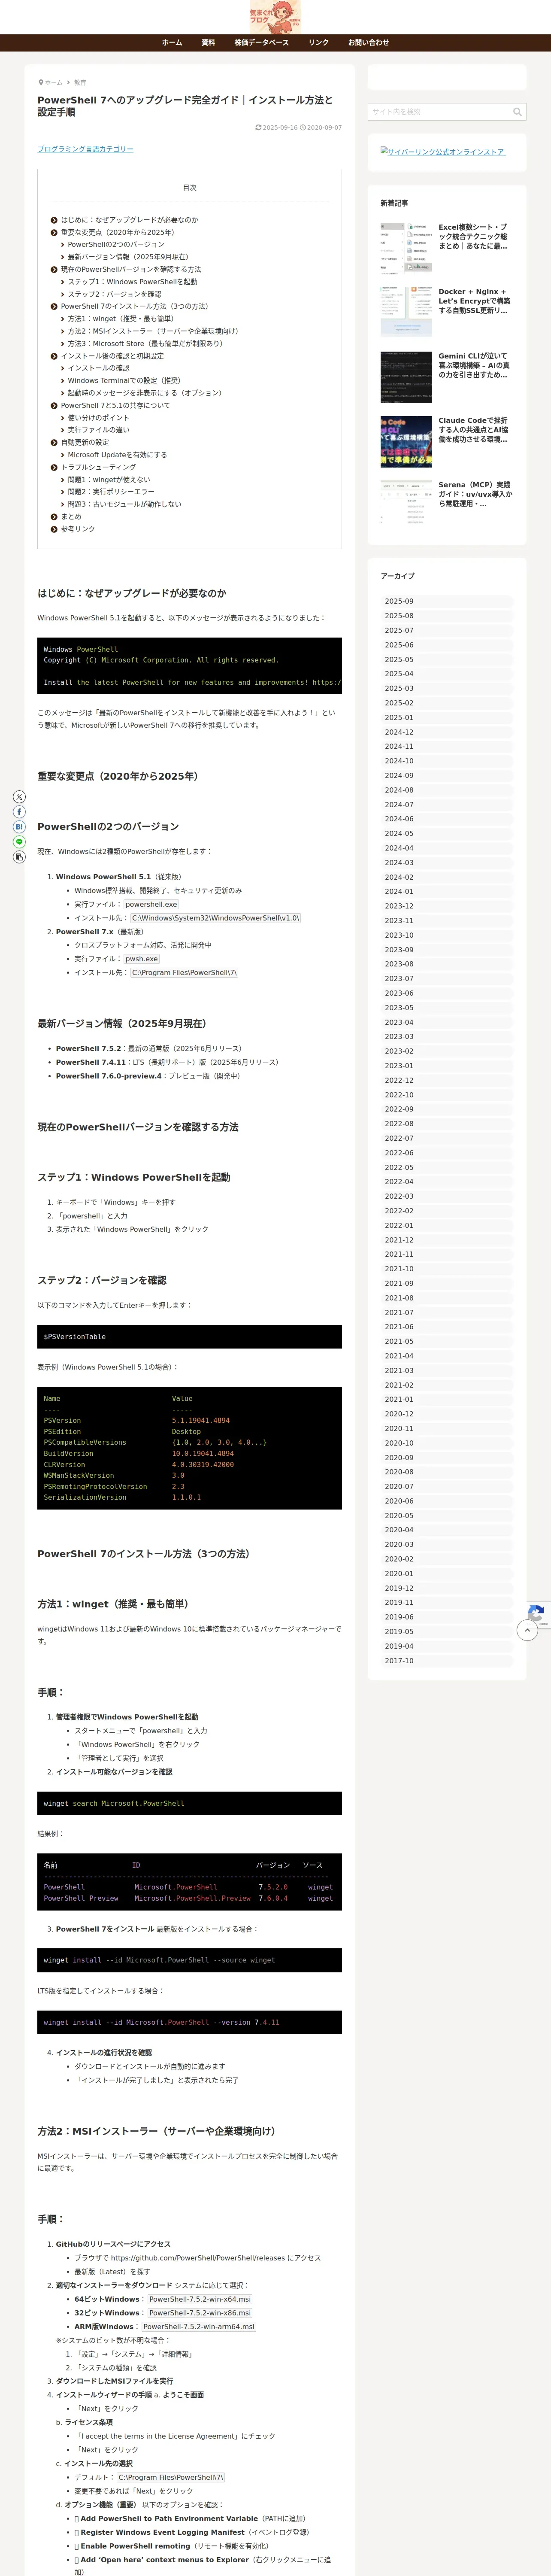This screenshot has height=2576, width=551.
Task: Click the site logo at the top of the page
Action: 275,17
